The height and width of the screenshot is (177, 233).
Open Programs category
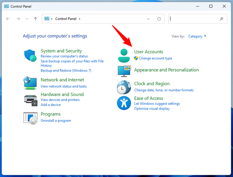click(x=51, y=114)
